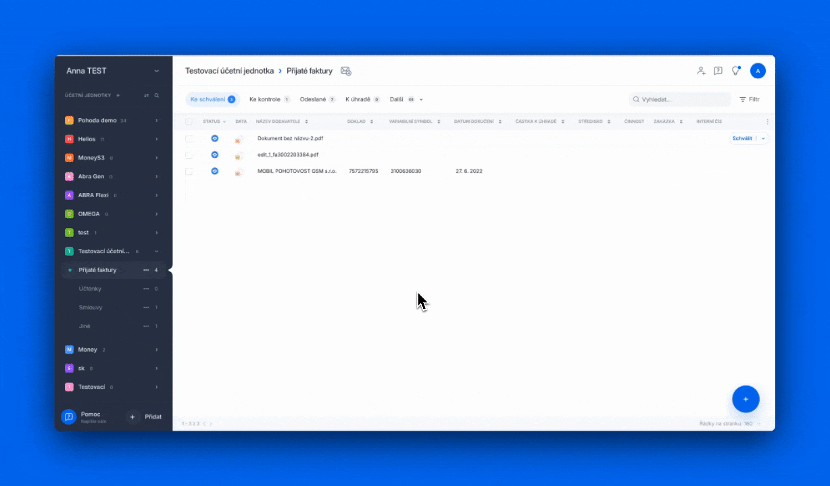This screenshot has width=830, height=486.
Task: Open PDF data icon for edit_1_fa3002203384.pdf
Action: (x=238, y=156)
